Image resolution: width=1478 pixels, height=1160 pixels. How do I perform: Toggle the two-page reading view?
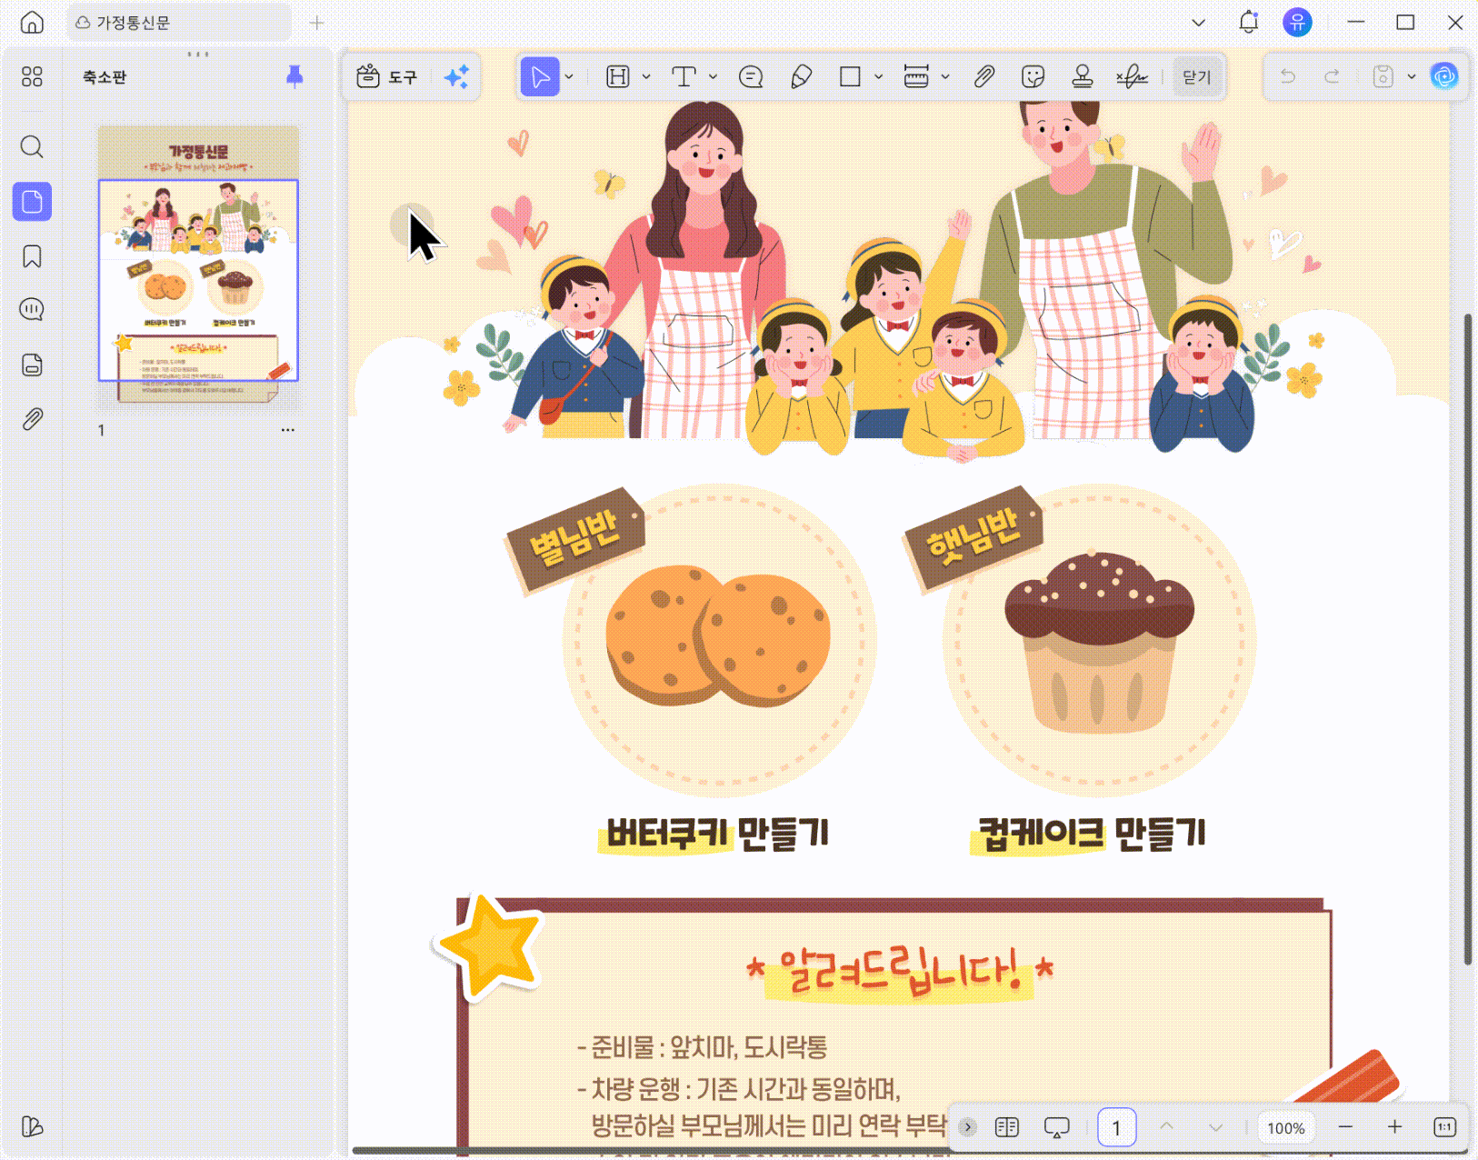1007,1127
